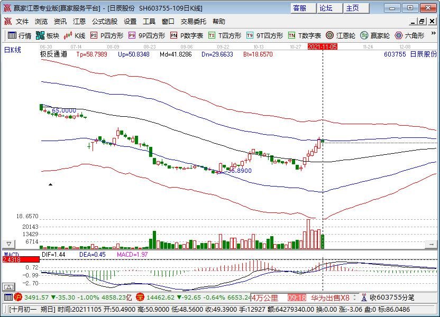
Task: Open the 资讯 menu
Action: 60,22
